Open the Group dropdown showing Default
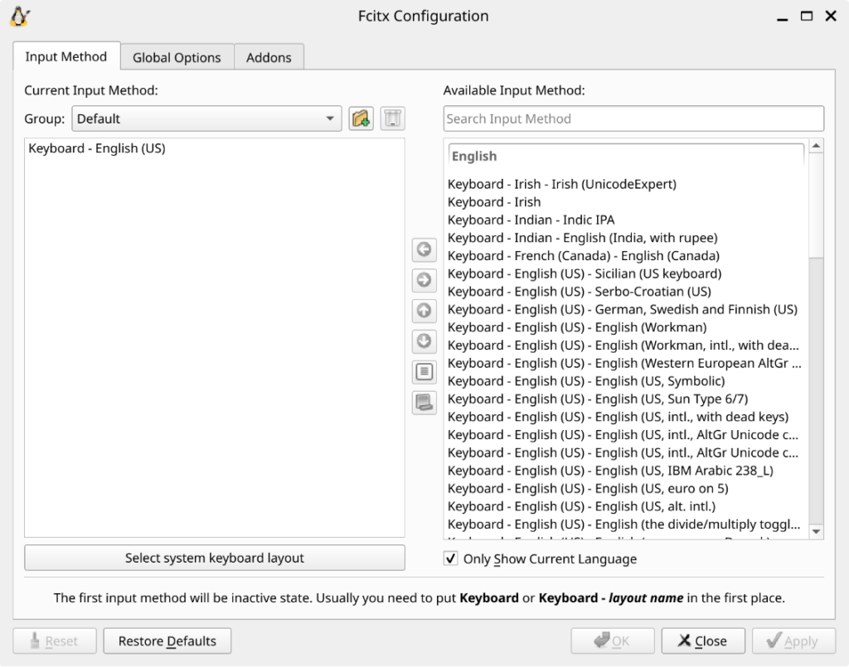This screenshot has width=849, height=667. (206, 118)
